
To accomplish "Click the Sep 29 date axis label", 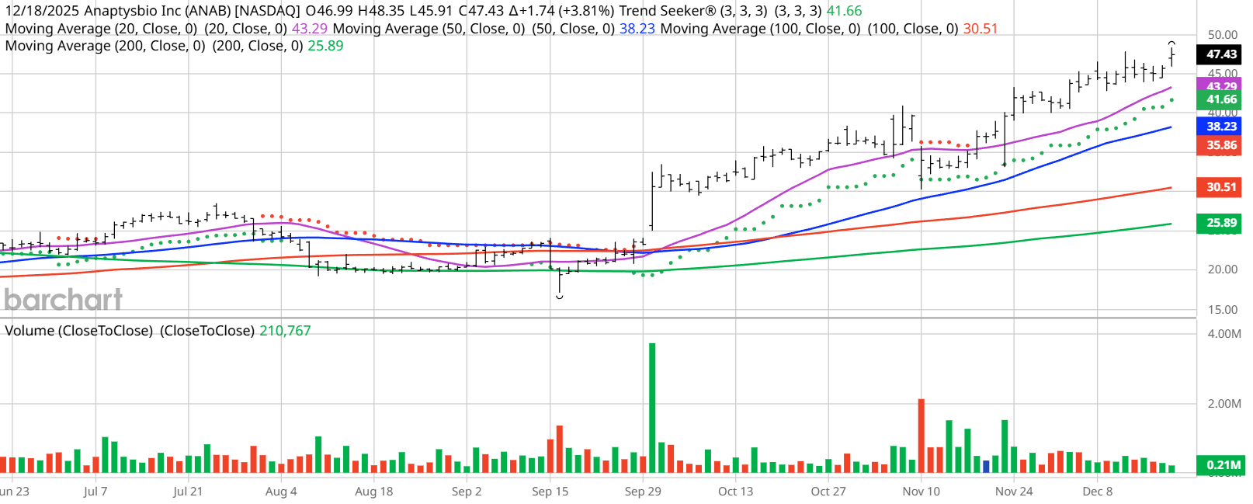I will click(x=643, y=492).
